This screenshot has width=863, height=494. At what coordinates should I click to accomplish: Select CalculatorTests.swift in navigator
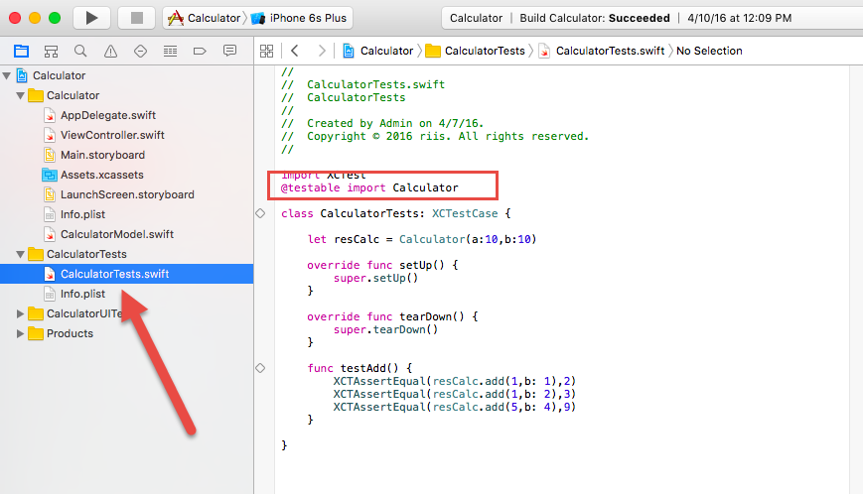tap(126, 274)
